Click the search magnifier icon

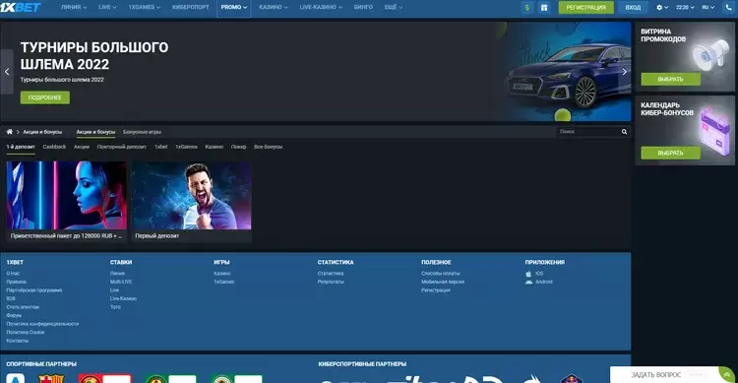tap(624, 132)
